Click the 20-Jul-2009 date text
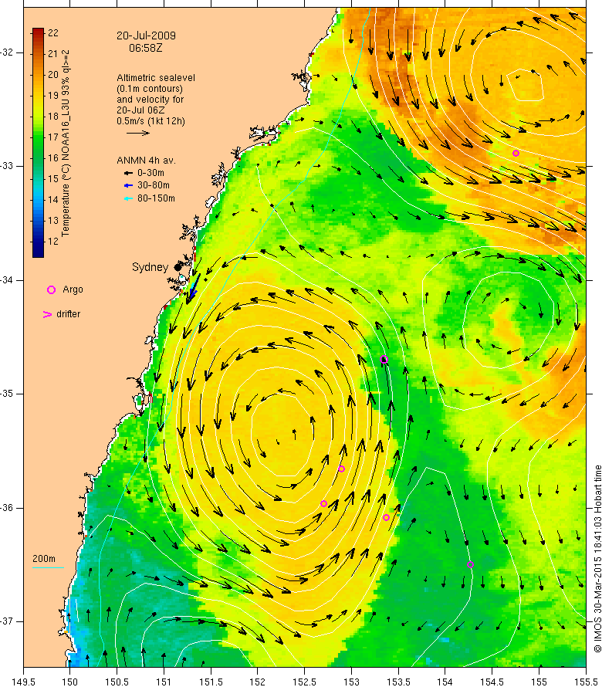Image resolution: width=602 pixels, height=687 pixels. [146, 36]
